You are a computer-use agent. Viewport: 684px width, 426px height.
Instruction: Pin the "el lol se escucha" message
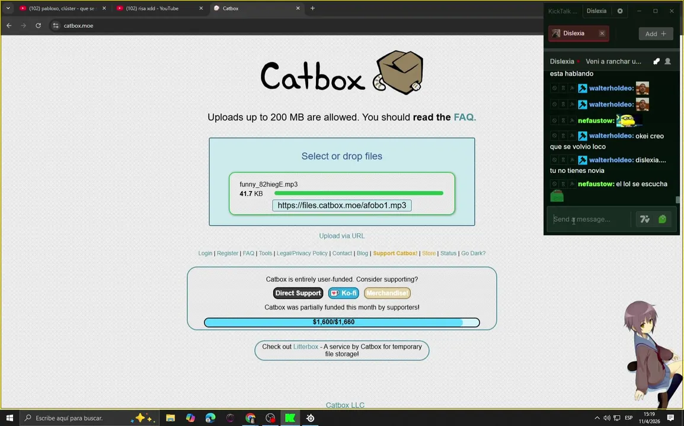pyautogui.click(x=572, y=184)
